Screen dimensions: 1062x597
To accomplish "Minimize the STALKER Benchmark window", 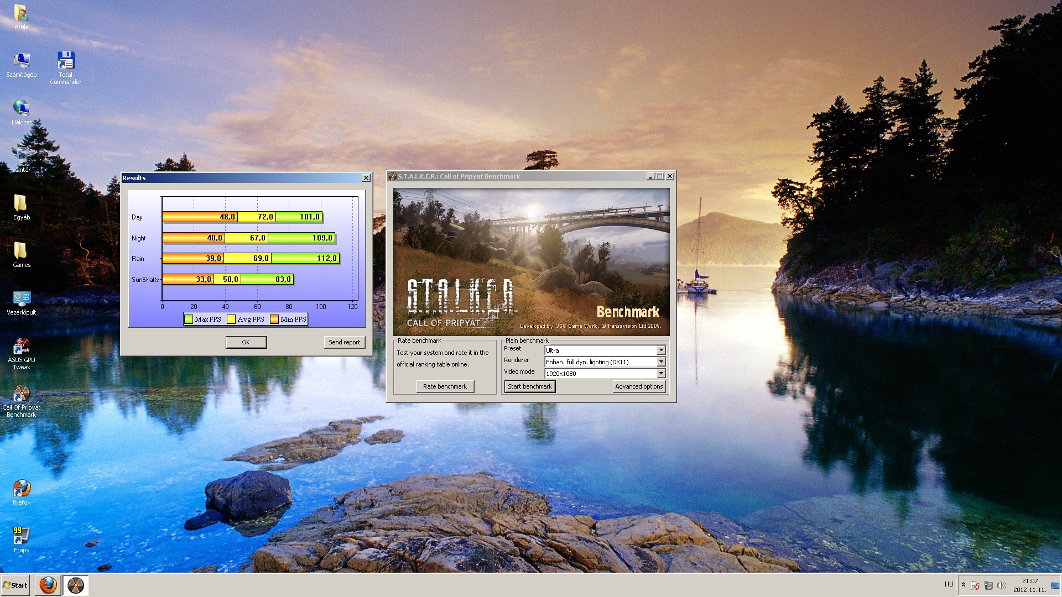I will (x=650, y=176).
